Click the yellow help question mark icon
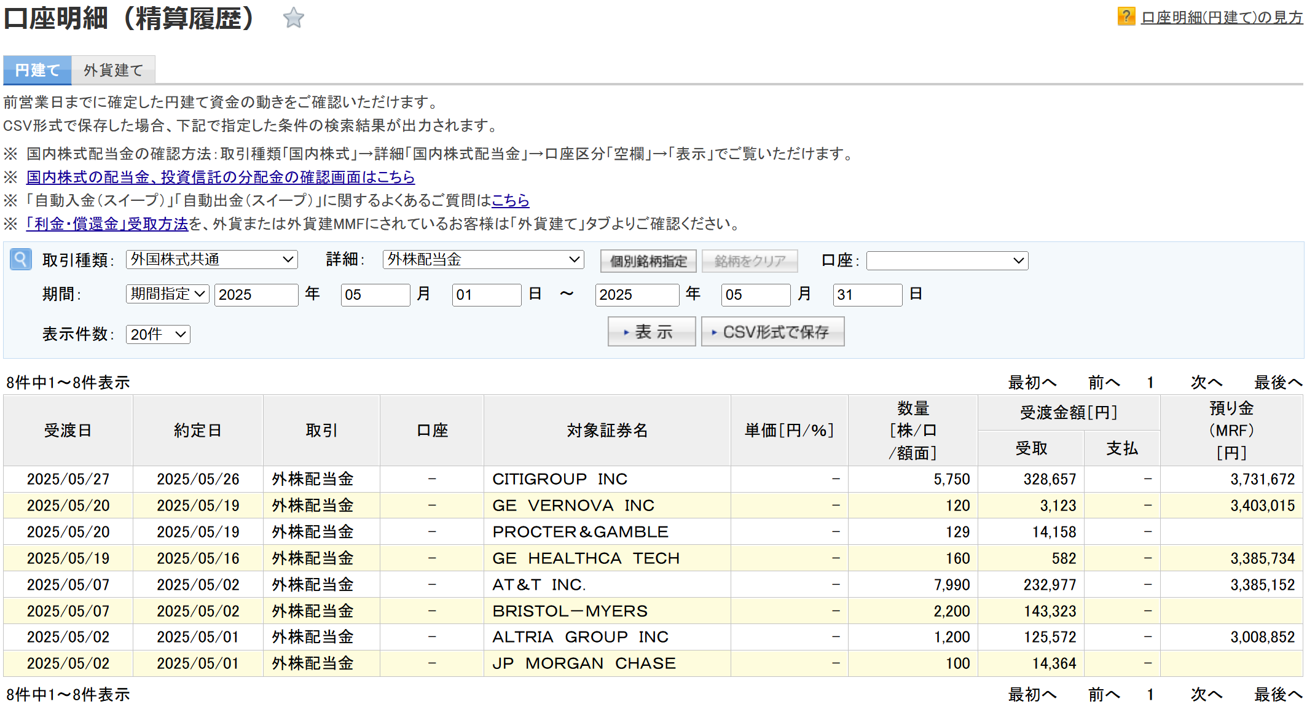 click(x=1126, y=17)
